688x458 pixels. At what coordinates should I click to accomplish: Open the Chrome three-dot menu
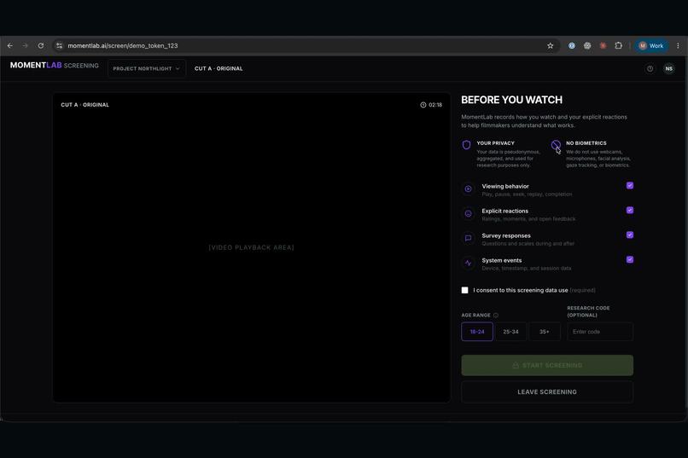[678, 45]
